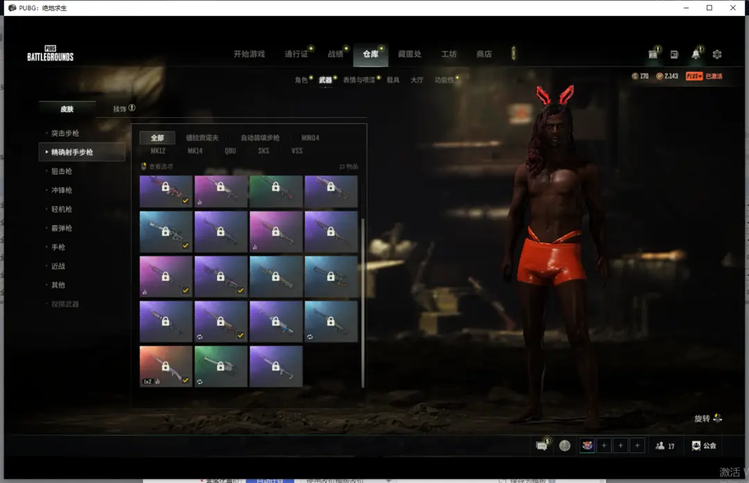Open the notifications bell icon
749x483 pixels.
(696, 55)
